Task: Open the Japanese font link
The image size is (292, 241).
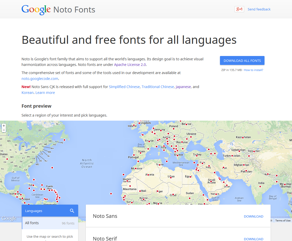Action: [x=183, y=87]
